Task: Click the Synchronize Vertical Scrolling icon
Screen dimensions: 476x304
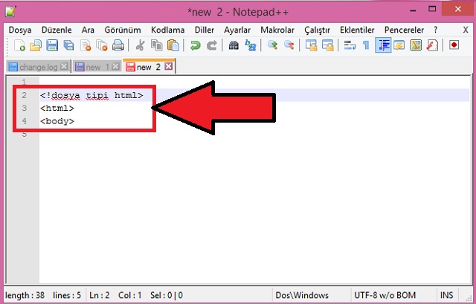Action: pos(311,45)
